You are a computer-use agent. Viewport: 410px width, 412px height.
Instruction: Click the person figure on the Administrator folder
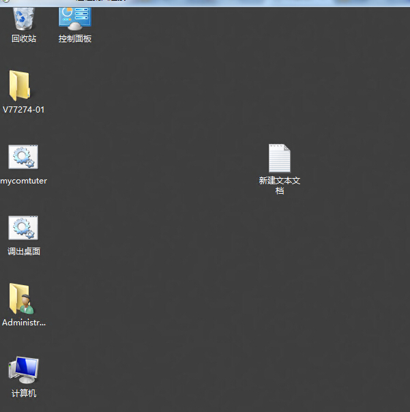coord(26,304)
